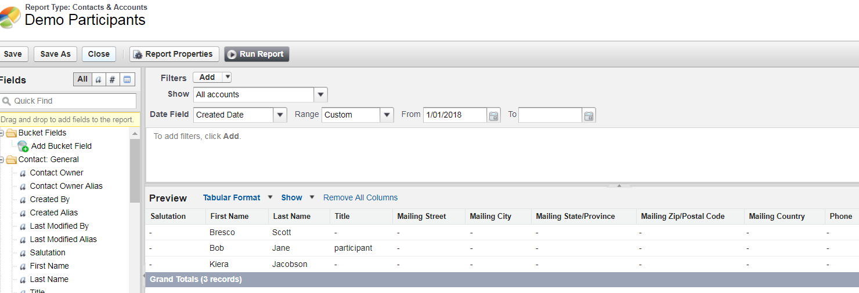Screen dimensions: 859x293
Task: Click the Mailing City column header
Action: pos(498,217)
